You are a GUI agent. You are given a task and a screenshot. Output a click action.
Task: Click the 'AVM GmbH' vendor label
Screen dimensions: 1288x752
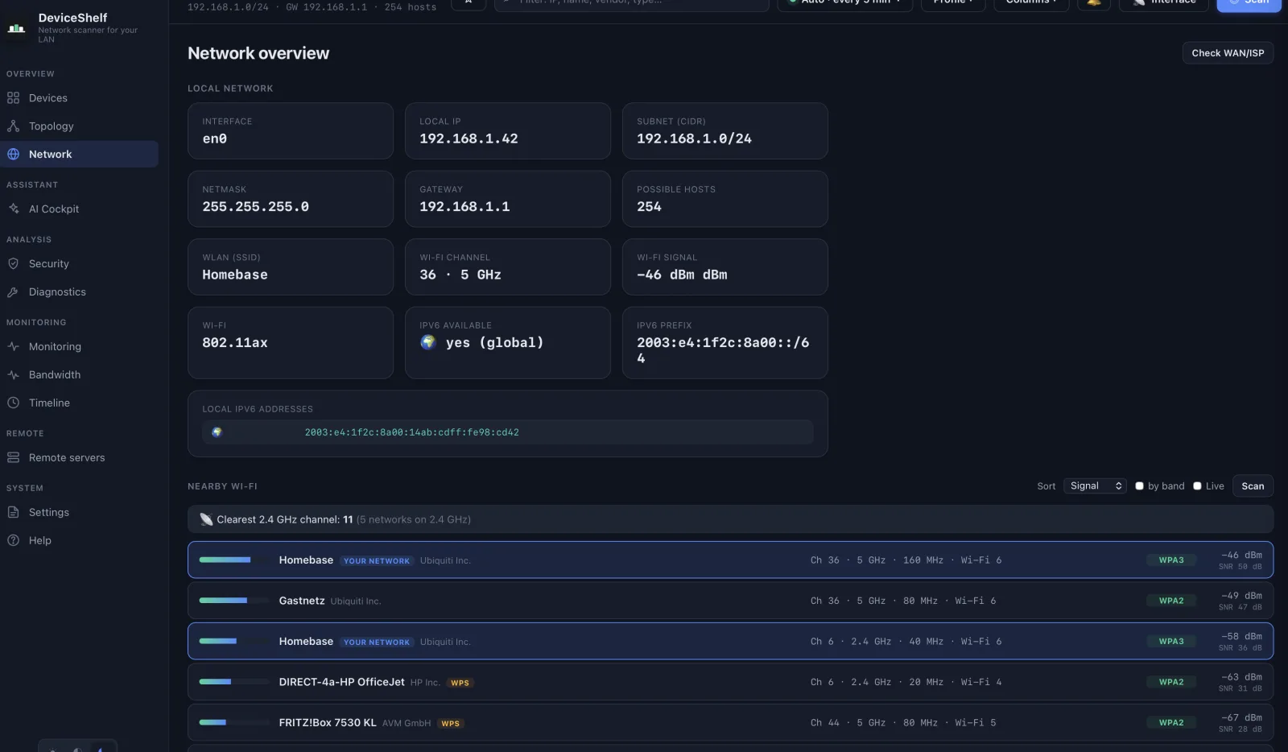click(x=407, y=723)
